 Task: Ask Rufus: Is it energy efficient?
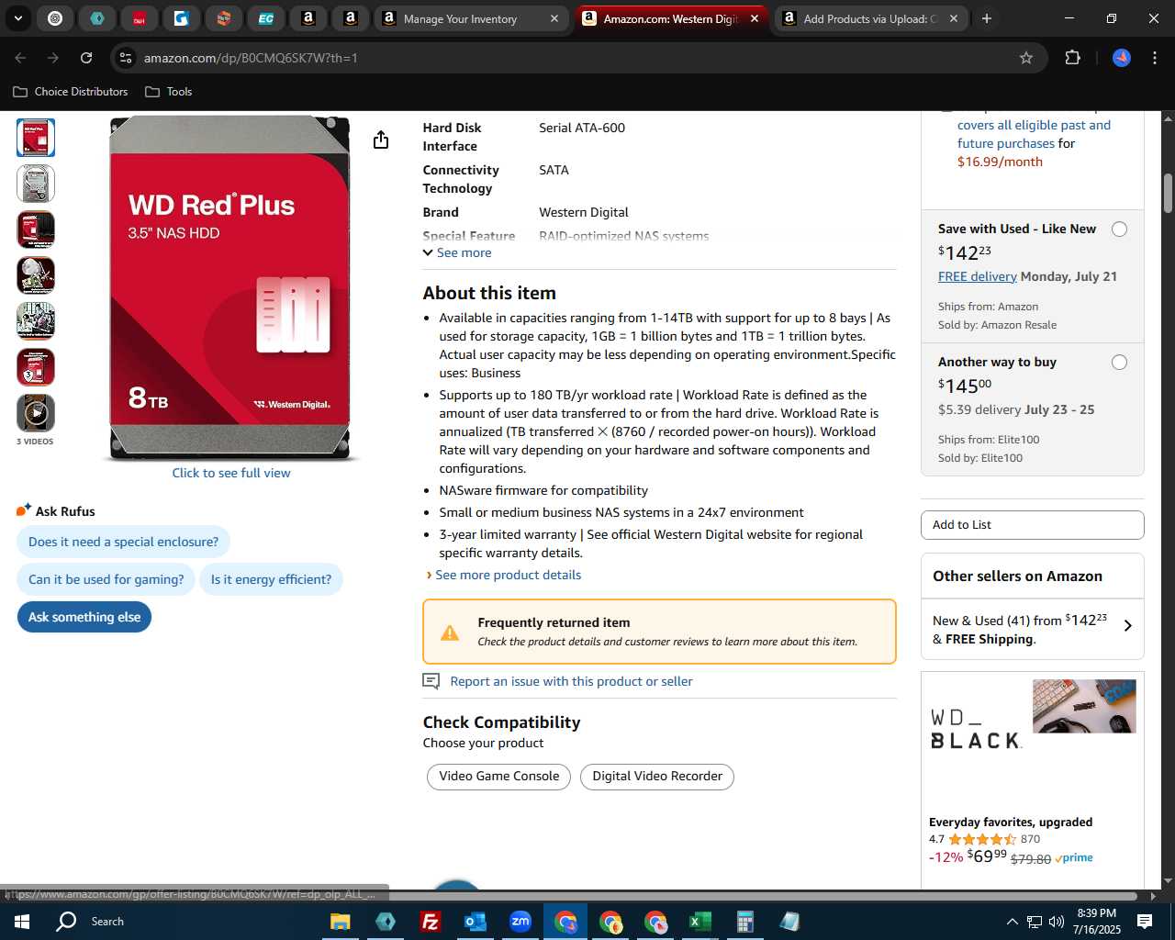(271, 579)
